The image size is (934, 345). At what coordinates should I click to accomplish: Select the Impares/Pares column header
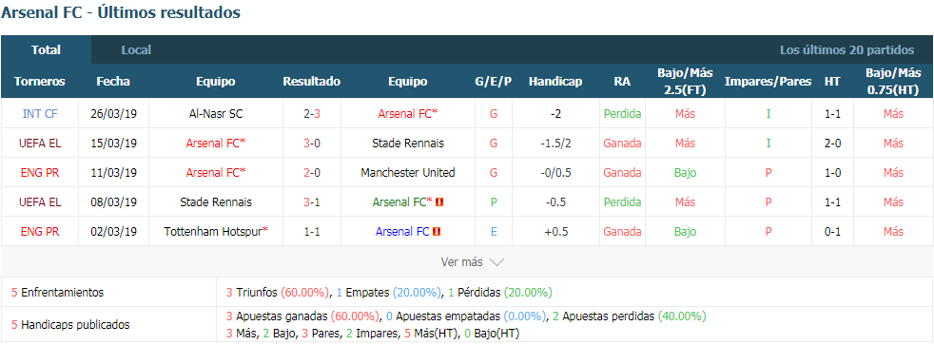pyautogui.click(x=768, y=82)
